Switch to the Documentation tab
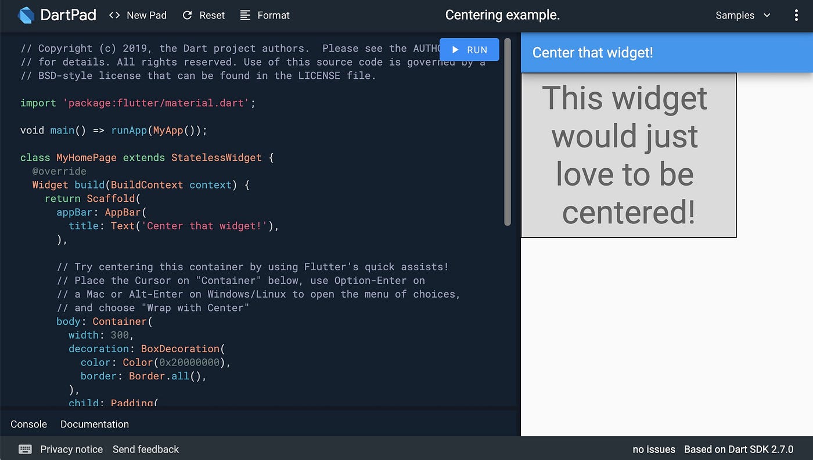This screenshot has height=460, width=813. (94, 424)
